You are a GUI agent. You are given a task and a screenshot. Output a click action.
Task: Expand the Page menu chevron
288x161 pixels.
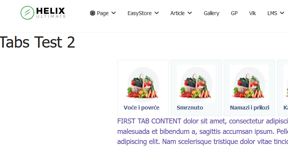point(114,13)
